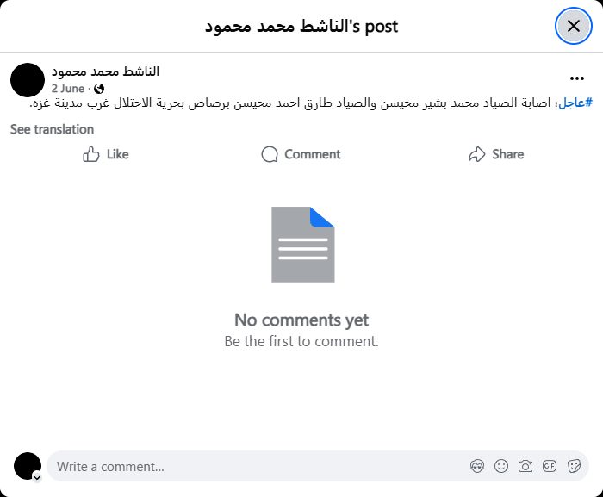Click the Comment speech bubble icon
Screen dimensions: 603x497
270,154
